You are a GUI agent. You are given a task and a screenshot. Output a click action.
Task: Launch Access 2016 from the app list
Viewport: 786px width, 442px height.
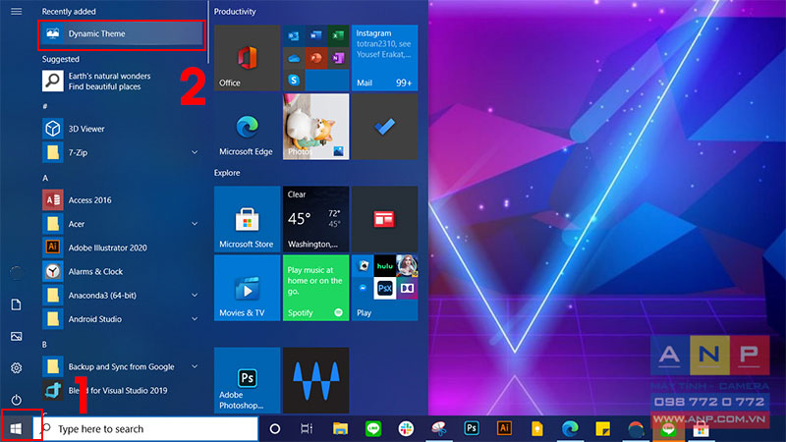[121, 200]
